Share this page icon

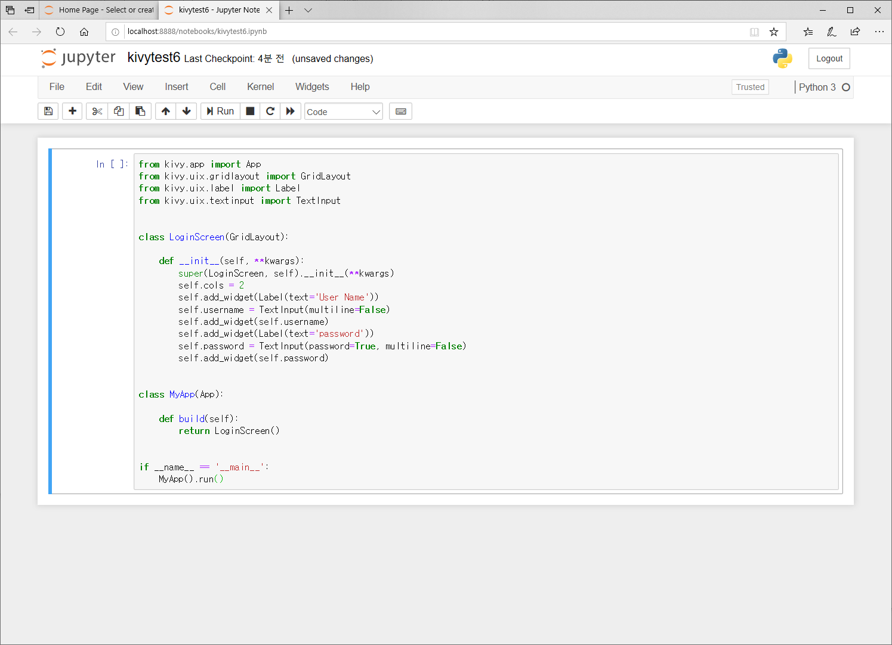point(855,32)
